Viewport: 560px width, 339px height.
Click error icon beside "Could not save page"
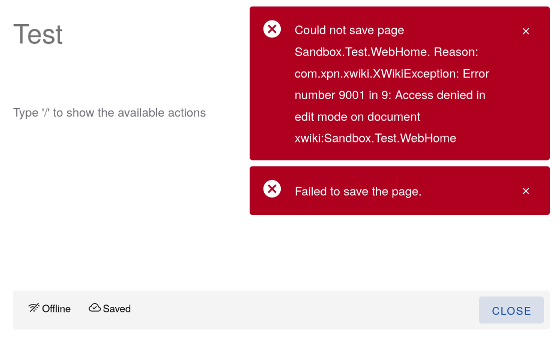tap(272, 29)
